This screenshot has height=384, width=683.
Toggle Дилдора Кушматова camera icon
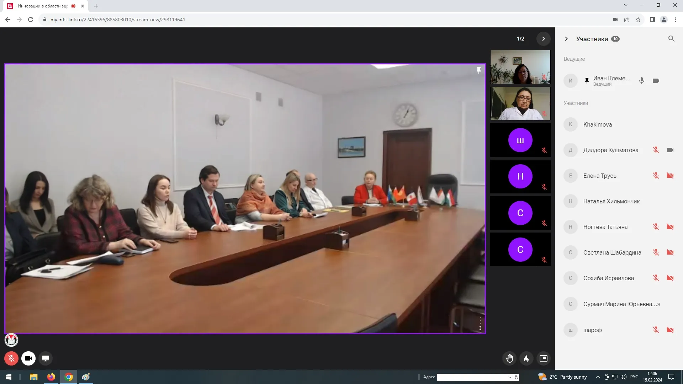click(670, 150)
